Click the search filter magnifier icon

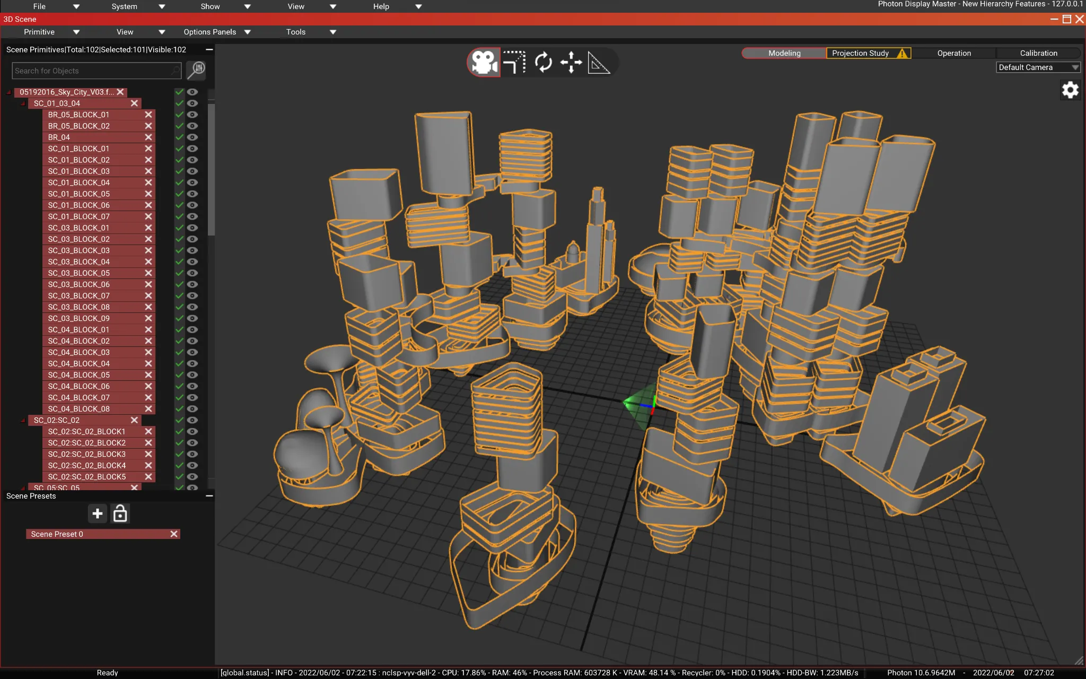click(196, 70)
